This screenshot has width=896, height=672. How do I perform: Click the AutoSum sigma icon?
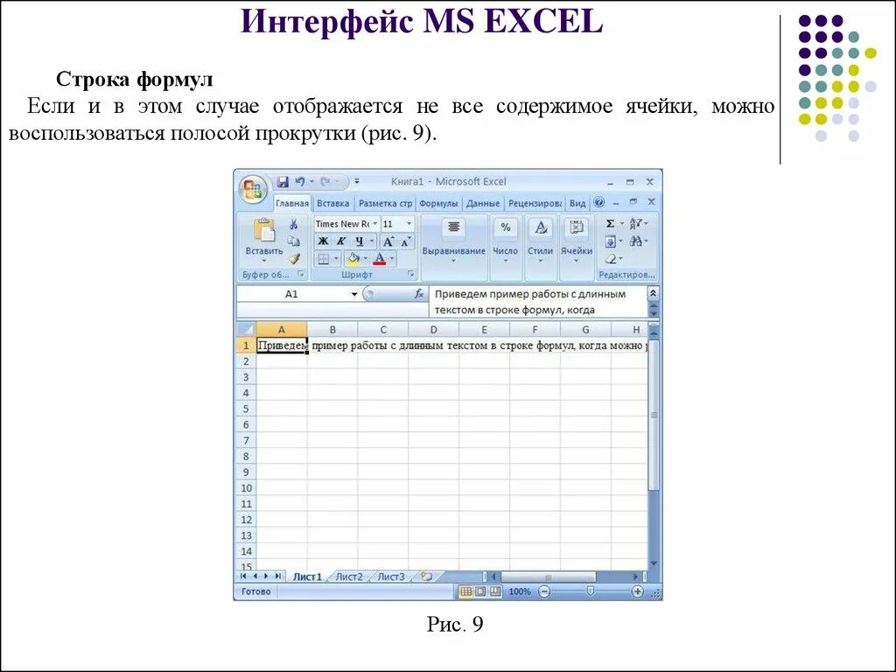(610, 224)
